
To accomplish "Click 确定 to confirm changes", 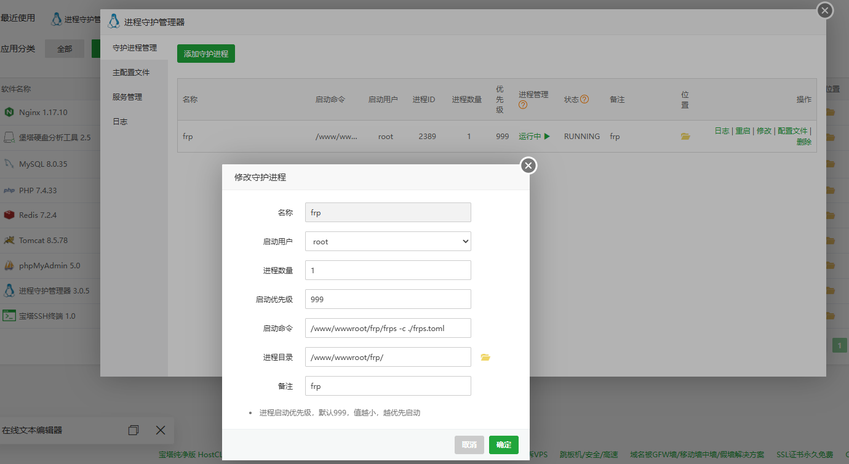I will tap(504, 444).
